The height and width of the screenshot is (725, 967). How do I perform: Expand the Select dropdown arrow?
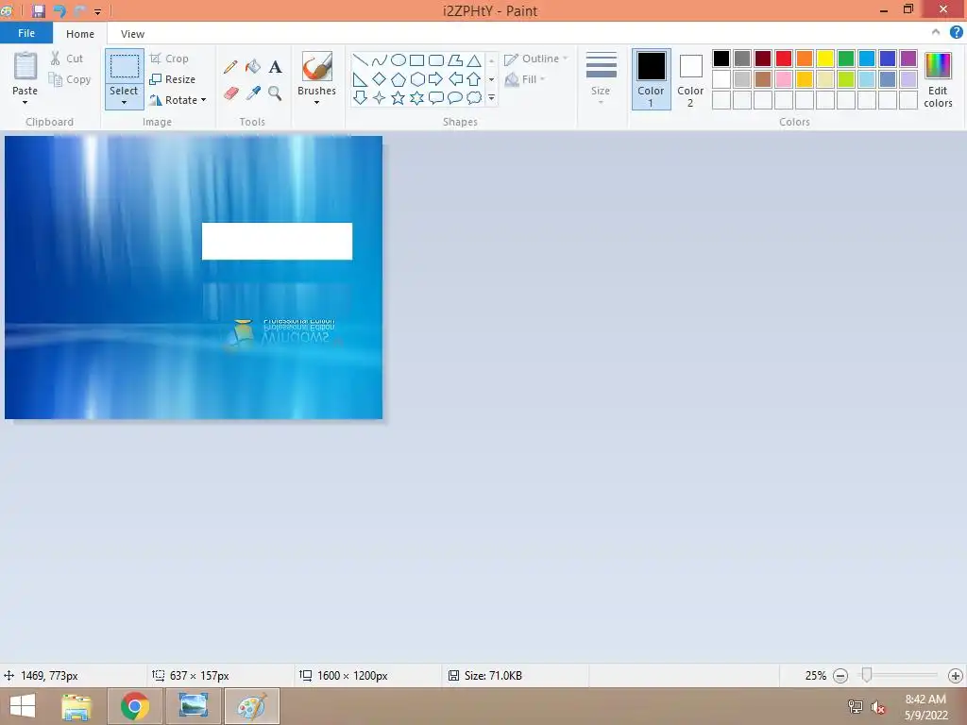124,102
